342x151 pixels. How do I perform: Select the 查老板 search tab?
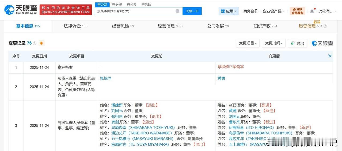(117, 5)
